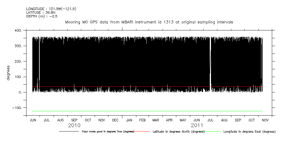Click the MAY month label on time axis
The width and height of the screenshot is (294, 146).
point(183,120)
